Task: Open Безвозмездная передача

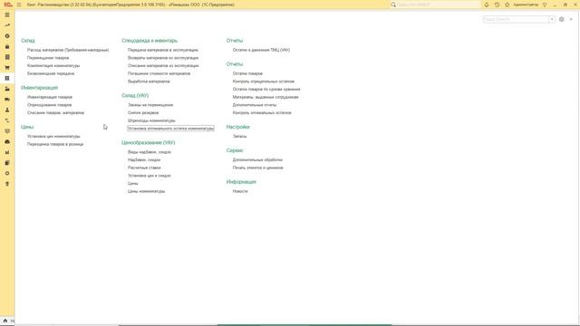Action: [51, 73]
